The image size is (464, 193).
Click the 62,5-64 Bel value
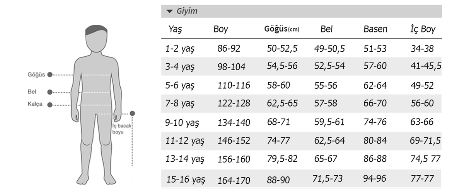[329, 141]
